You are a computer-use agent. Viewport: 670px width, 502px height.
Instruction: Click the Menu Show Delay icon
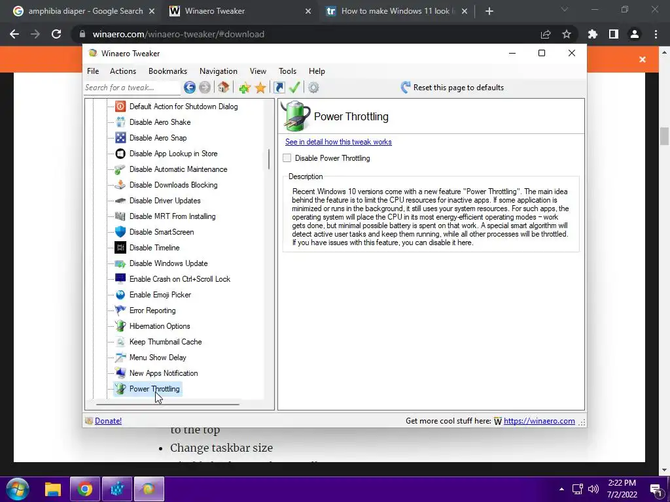(x=120, y=358)
